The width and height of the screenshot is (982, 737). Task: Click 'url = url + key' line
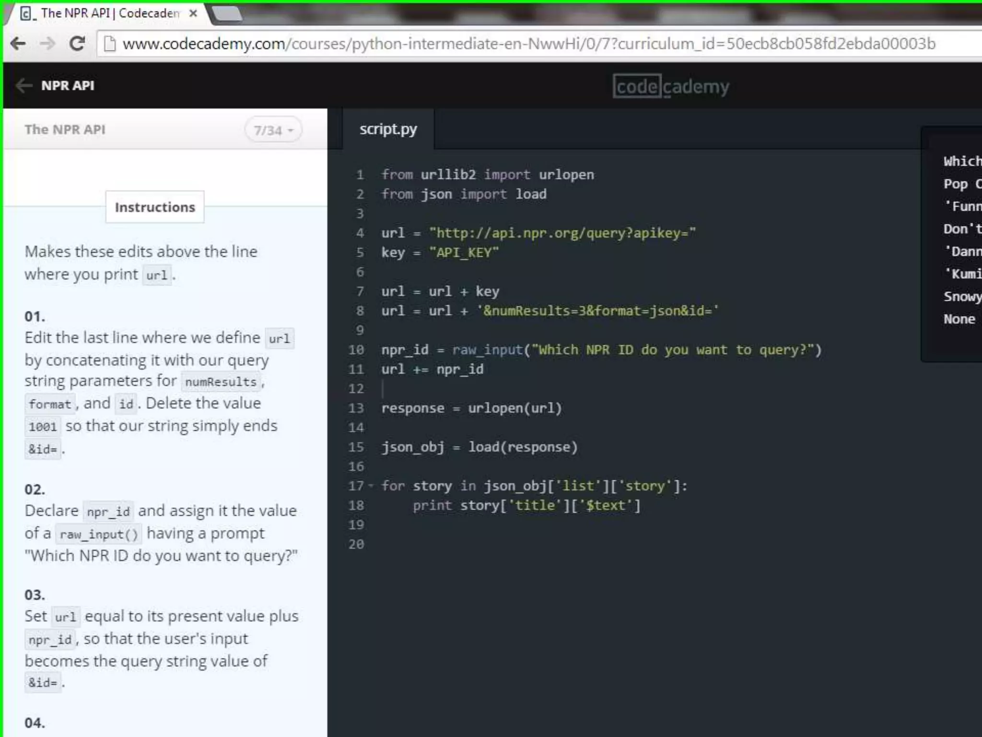(440, 292)
